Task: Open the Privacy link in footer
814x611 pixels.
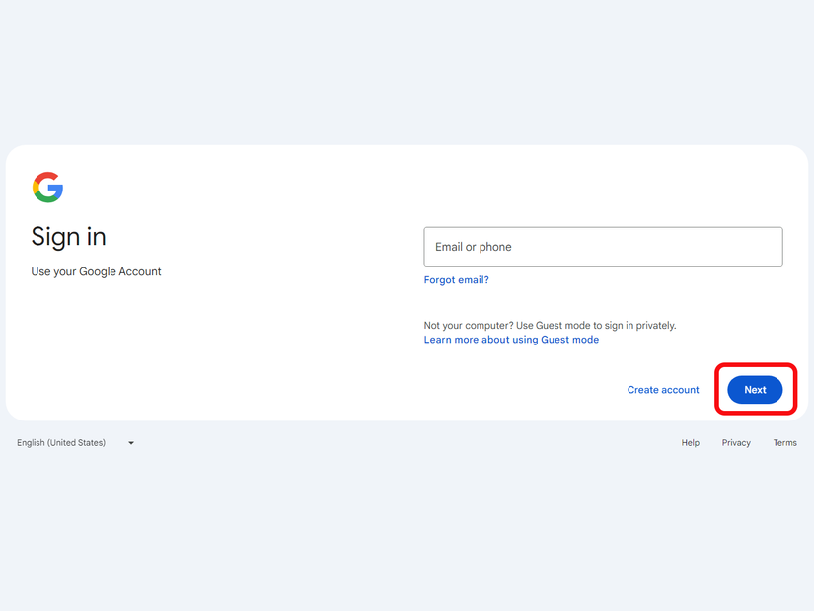Action: (736, 443)
